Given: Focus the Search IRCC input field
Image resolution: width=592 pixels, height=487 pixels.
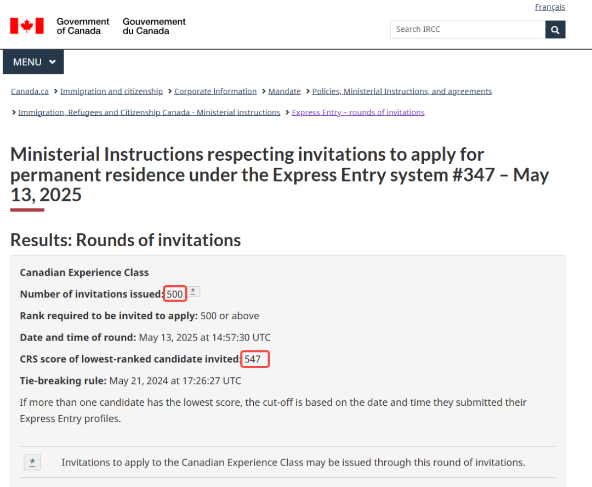Looking at the screenshot, I should [468, 30].
